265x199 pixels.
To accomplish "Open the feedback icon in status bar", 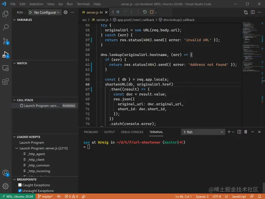I will pyautogui.click(x=252, y=196).
